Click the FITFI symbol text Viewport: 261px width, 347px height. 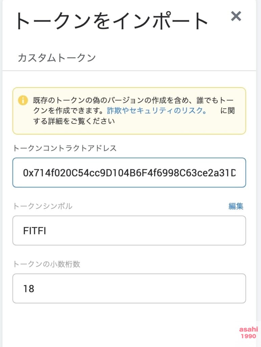(35, 231)
